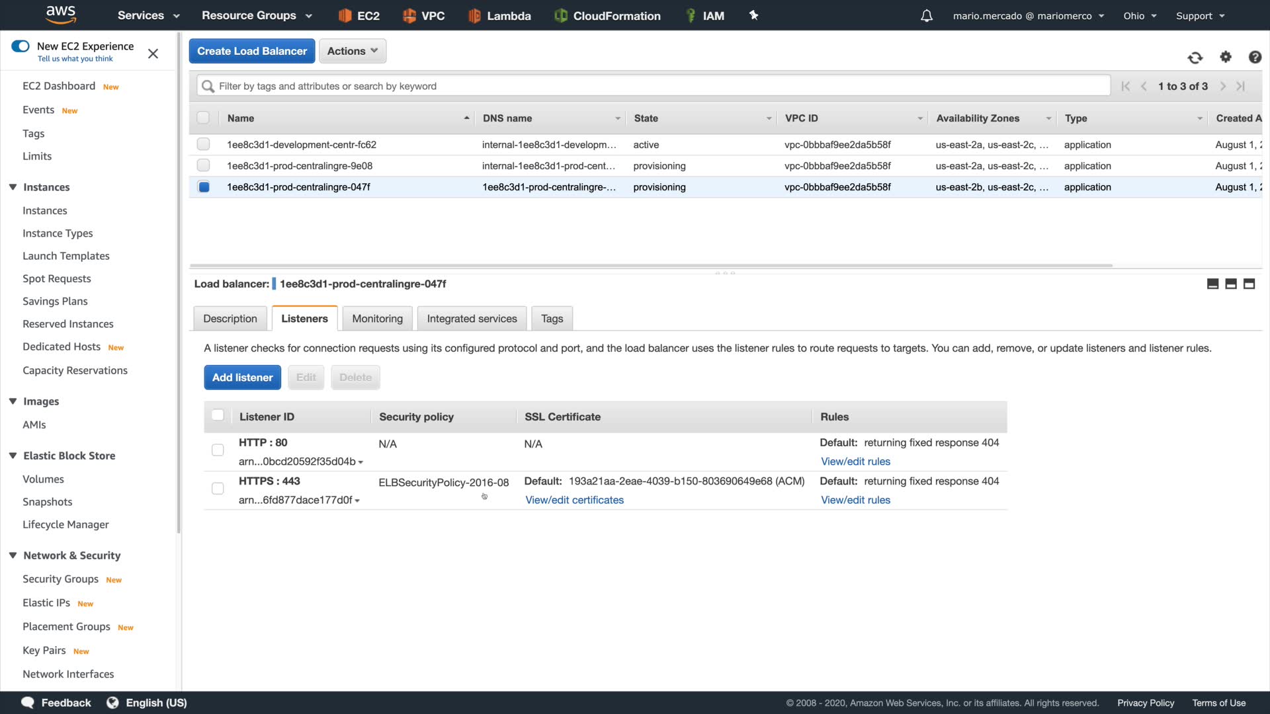Maximize details pane with rightmost layout icon
Image resolution: width=1270 pixels, height=714 pixels.
[1249, 284]
